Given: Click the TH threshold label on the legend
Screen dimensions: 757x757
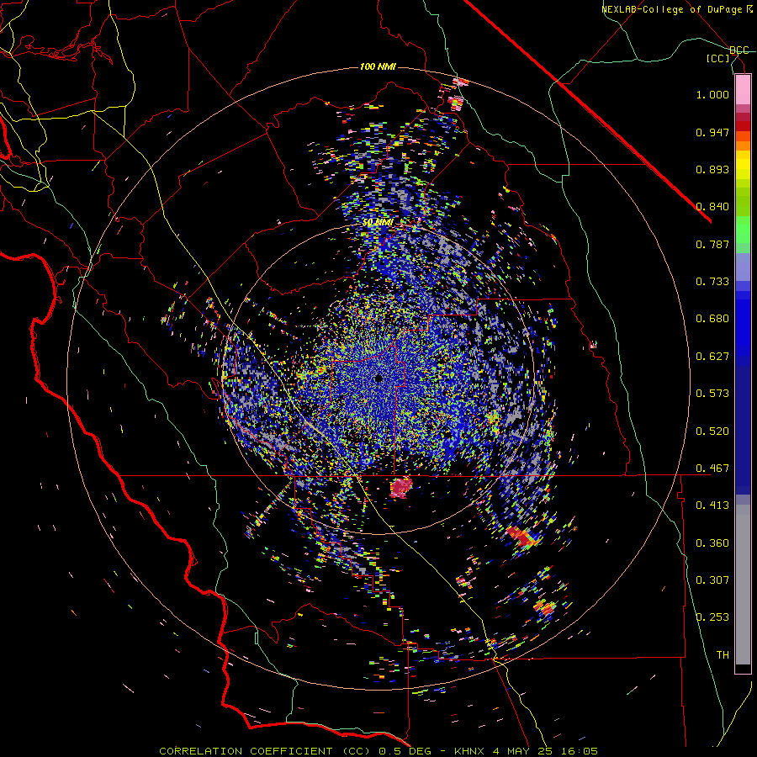Looking at the screenshot, I should (x=723, y=655).
